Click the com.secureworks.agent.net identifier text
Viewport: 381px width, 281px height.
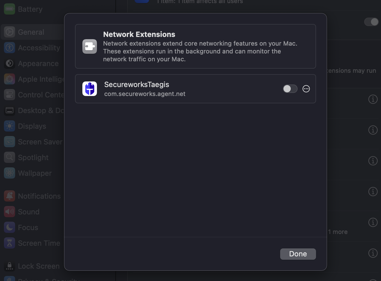[x=145, y=94]
